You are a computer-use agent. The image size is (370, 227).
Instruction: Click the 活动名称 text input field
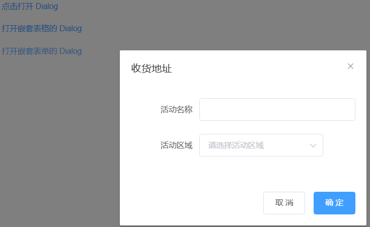(277, 110)
